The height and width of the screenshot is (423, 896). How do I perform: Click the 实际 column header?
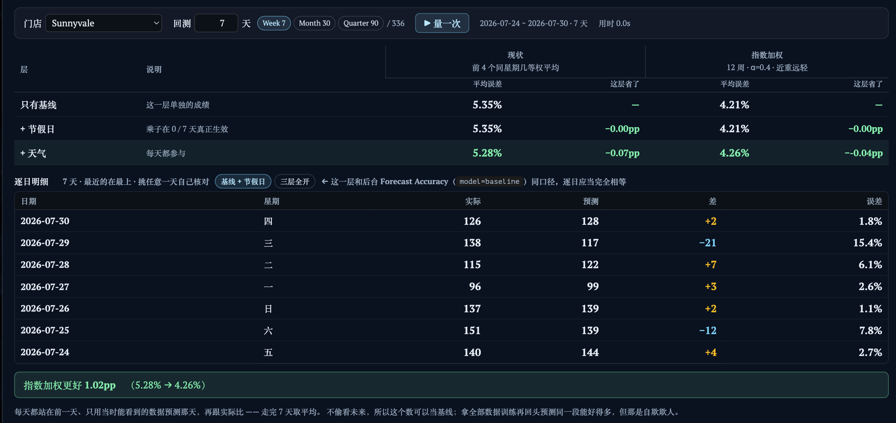[473, 201]
